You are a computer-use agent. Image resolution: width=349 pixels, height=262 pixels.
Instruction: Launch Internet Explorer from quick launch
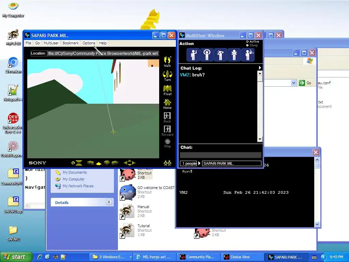pos(40,257)
